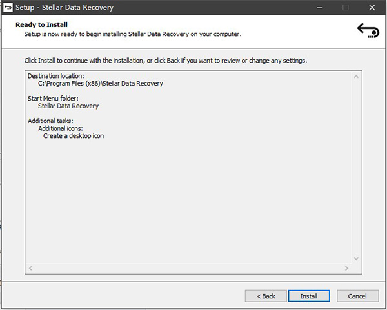This screenshot has height=310, width=387.
Task: Minimize the Setup window
Action: click(x=319, y=8)
